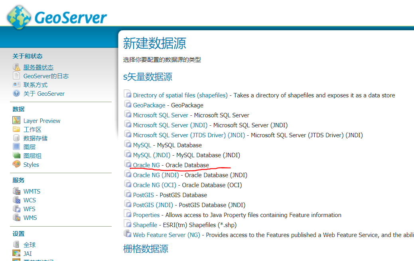
Task: Click the WMTS service icon
Action: click(16, 191)
